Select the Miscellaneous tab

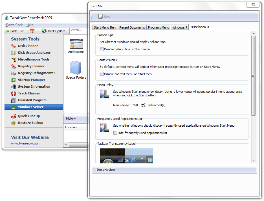pyautogui.click(x=200, y=27)
